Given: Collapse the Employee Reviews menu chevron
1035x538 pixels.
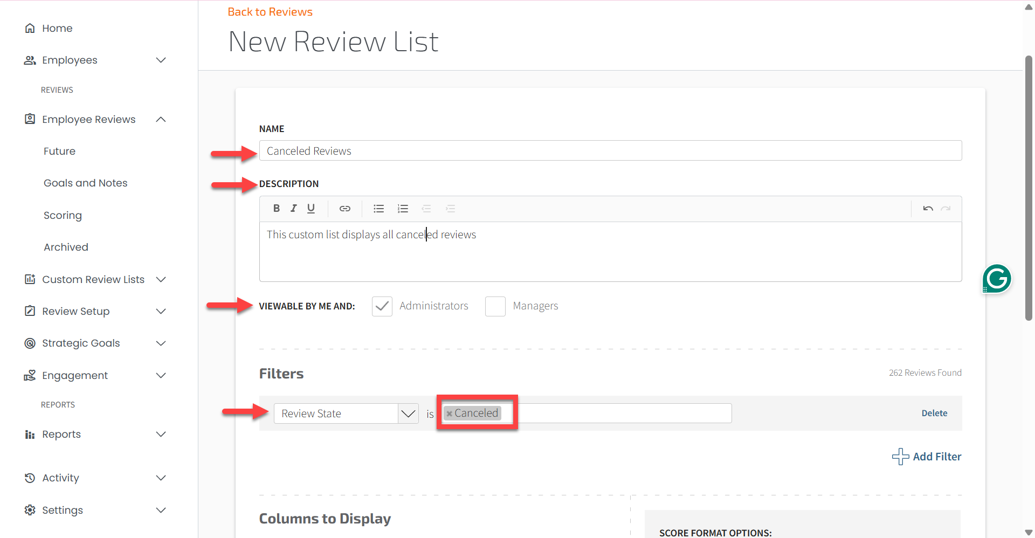Looking at the screenshot, I should 161,119.
